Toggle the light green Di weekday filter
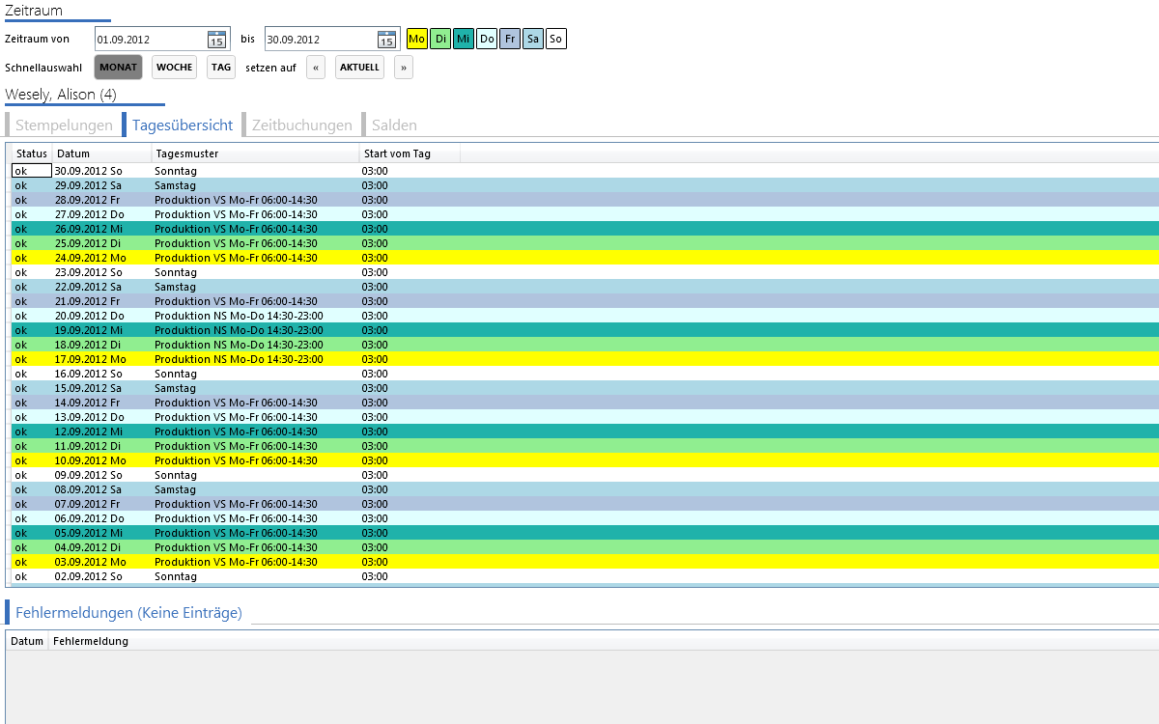This screenshot has width=1159, height=724. tap(440, 39)
